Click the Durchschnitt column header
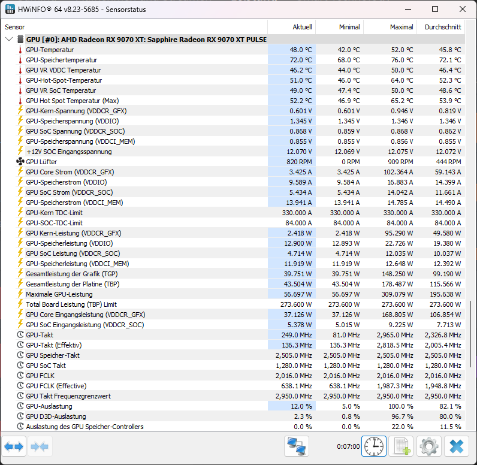The image size is (477, 465). pos(441,27)
